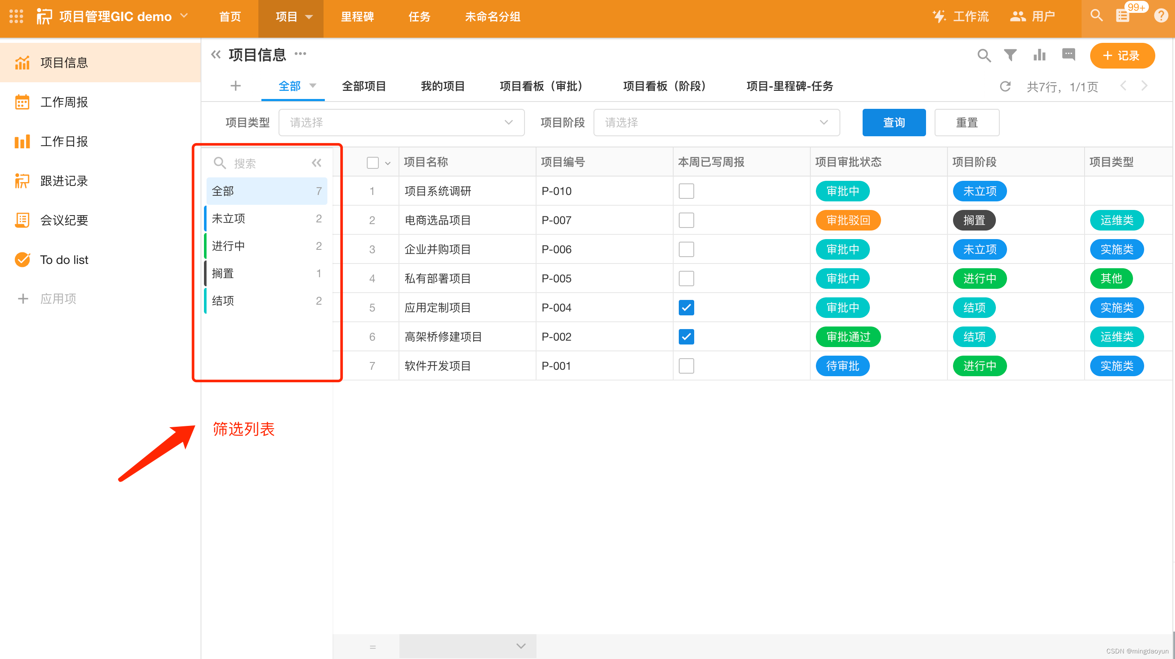This screenshot has width=1175, height=659.
Task: Open the 会议纪要 sidebar section
Action: [x=64, y=220]
